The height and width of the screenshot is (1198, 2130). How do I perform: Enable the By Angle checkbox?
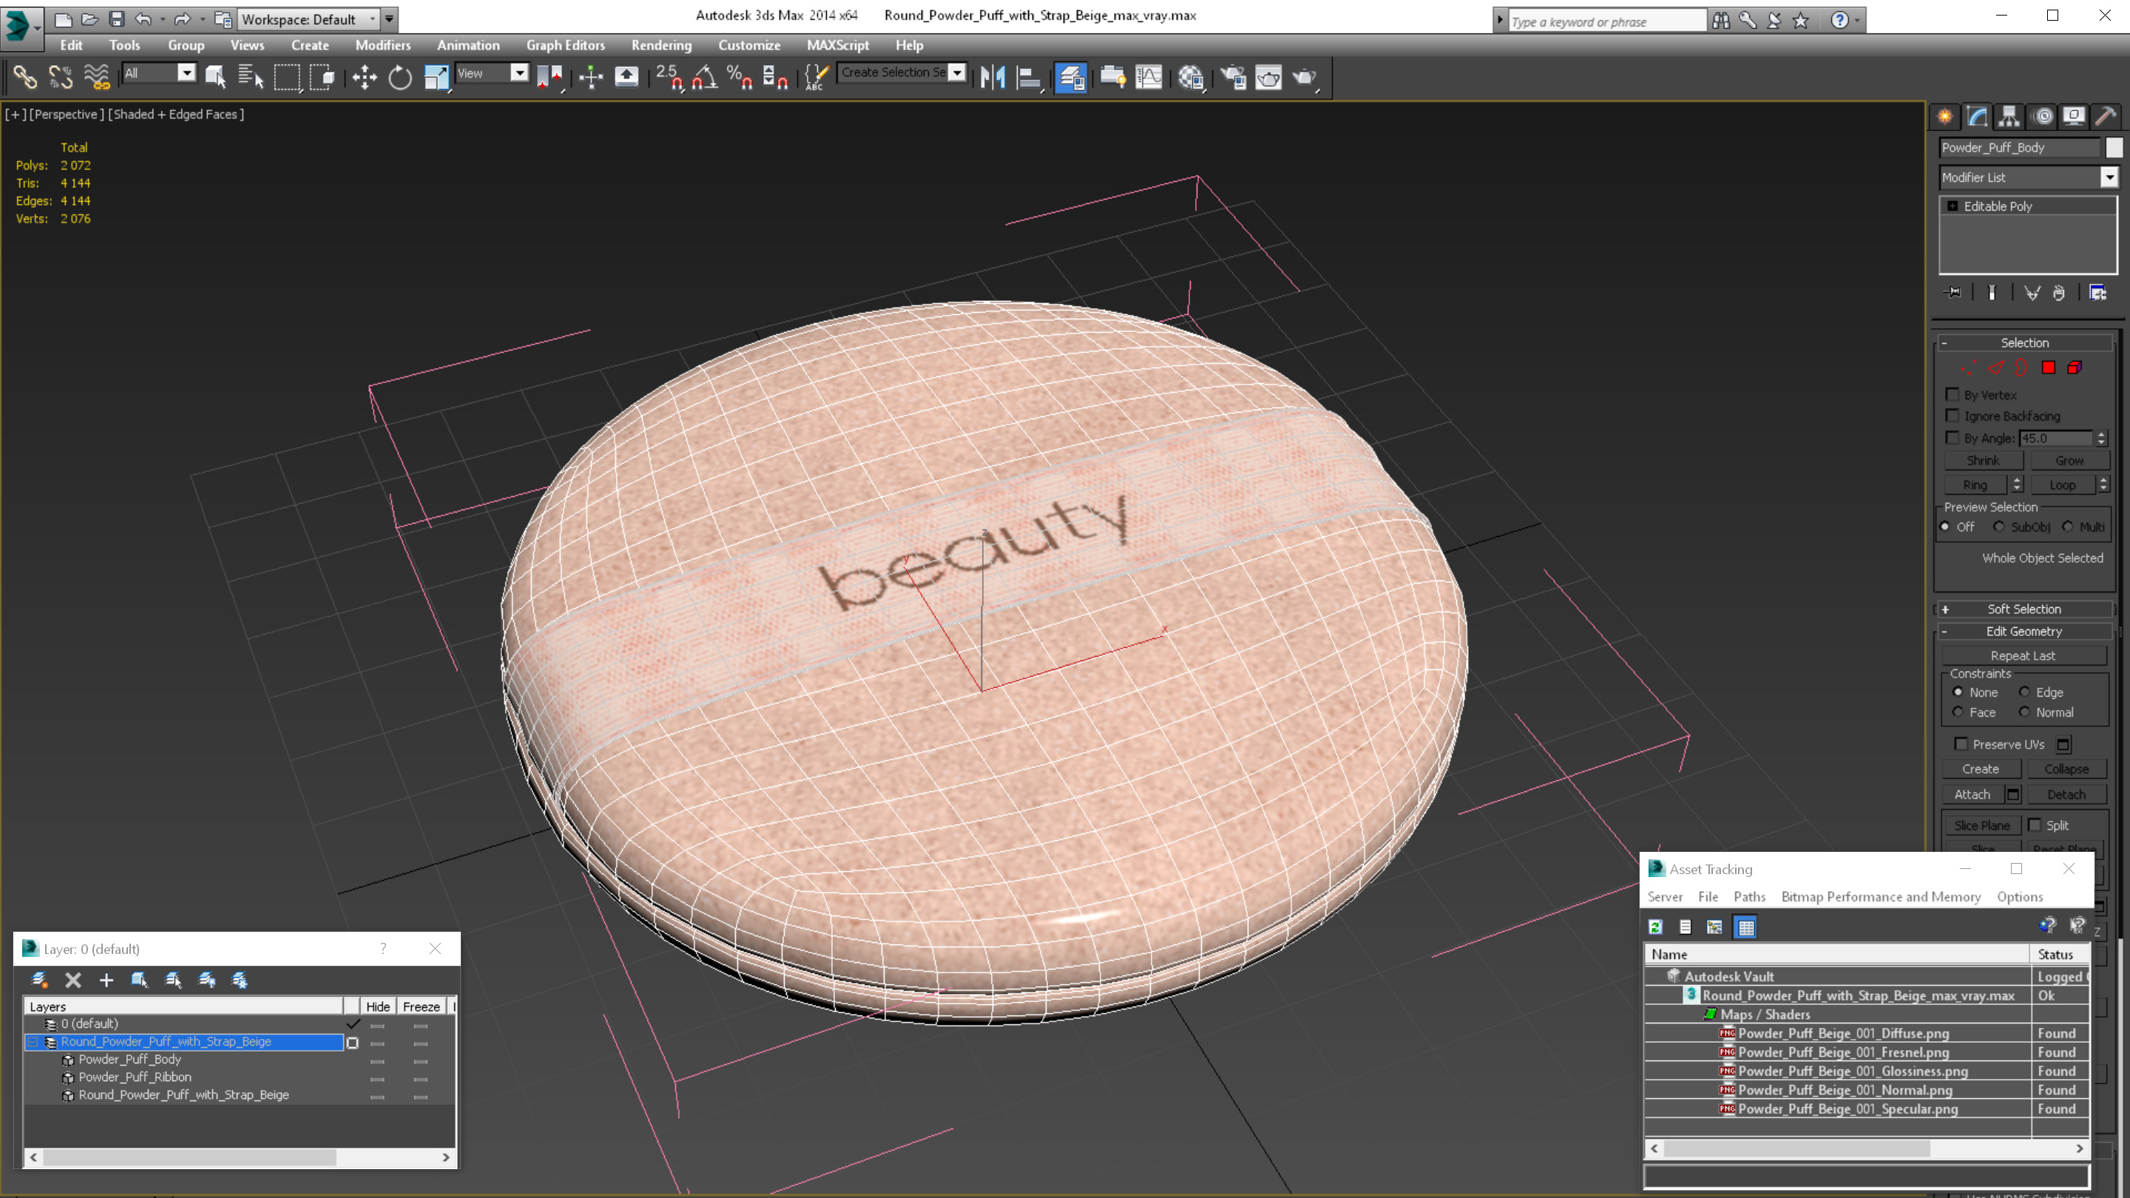[x=1952, y=437]
